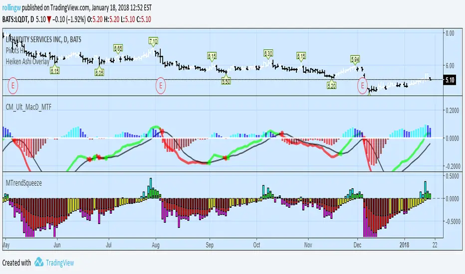Select the 5.20 pivot low label
Image resolution: width=465 pixels, height=274 pixels.
pyautogui.click(x=332, y=86)
